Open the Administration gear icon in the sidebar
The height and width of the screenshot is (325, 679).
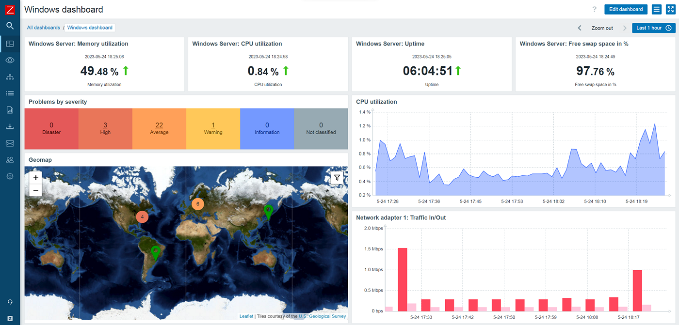[x=10, y=176]
